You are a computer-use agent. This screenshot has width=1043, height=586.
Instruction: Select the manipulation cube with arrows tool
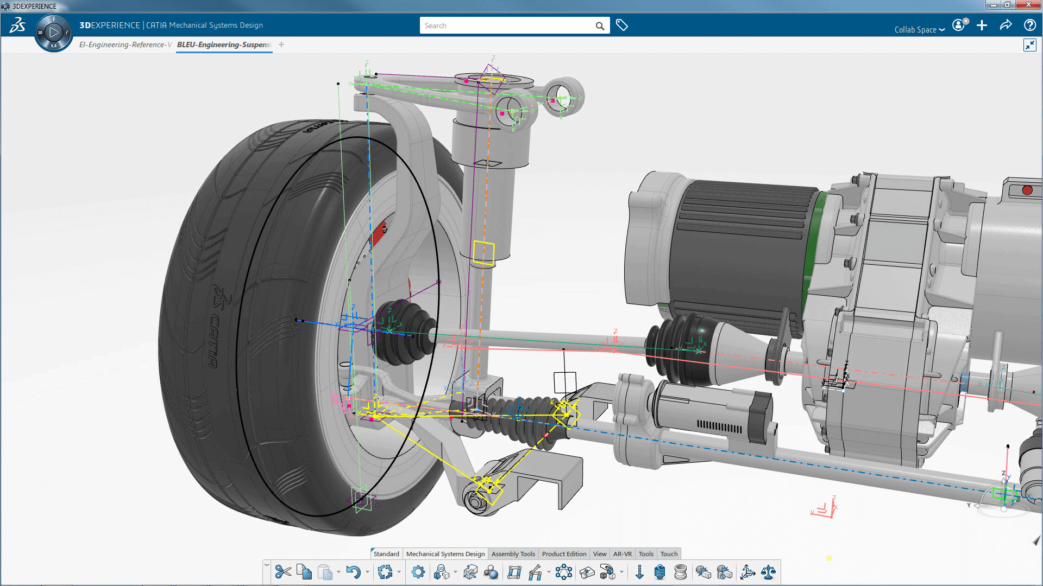point(470,572)
